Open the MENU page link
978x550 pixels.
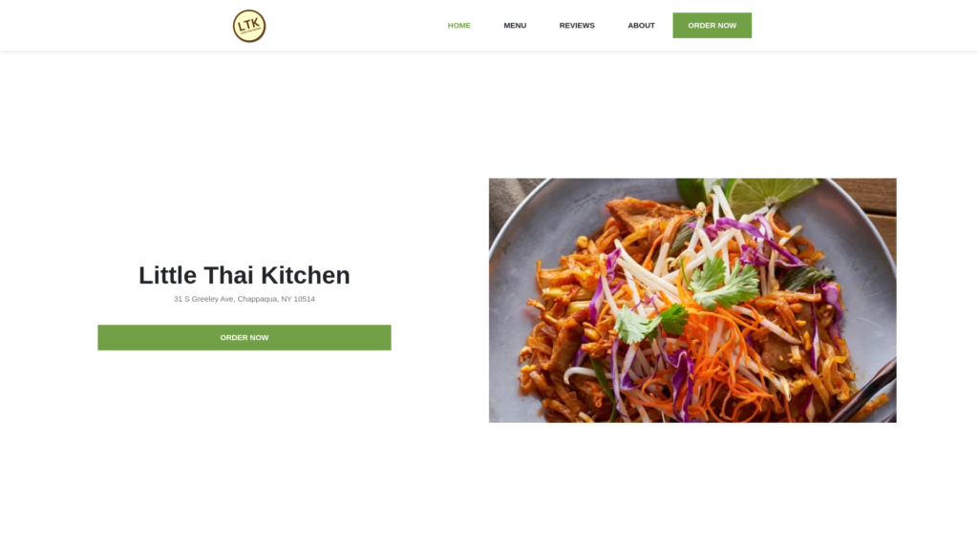click(x=515, y=26)
